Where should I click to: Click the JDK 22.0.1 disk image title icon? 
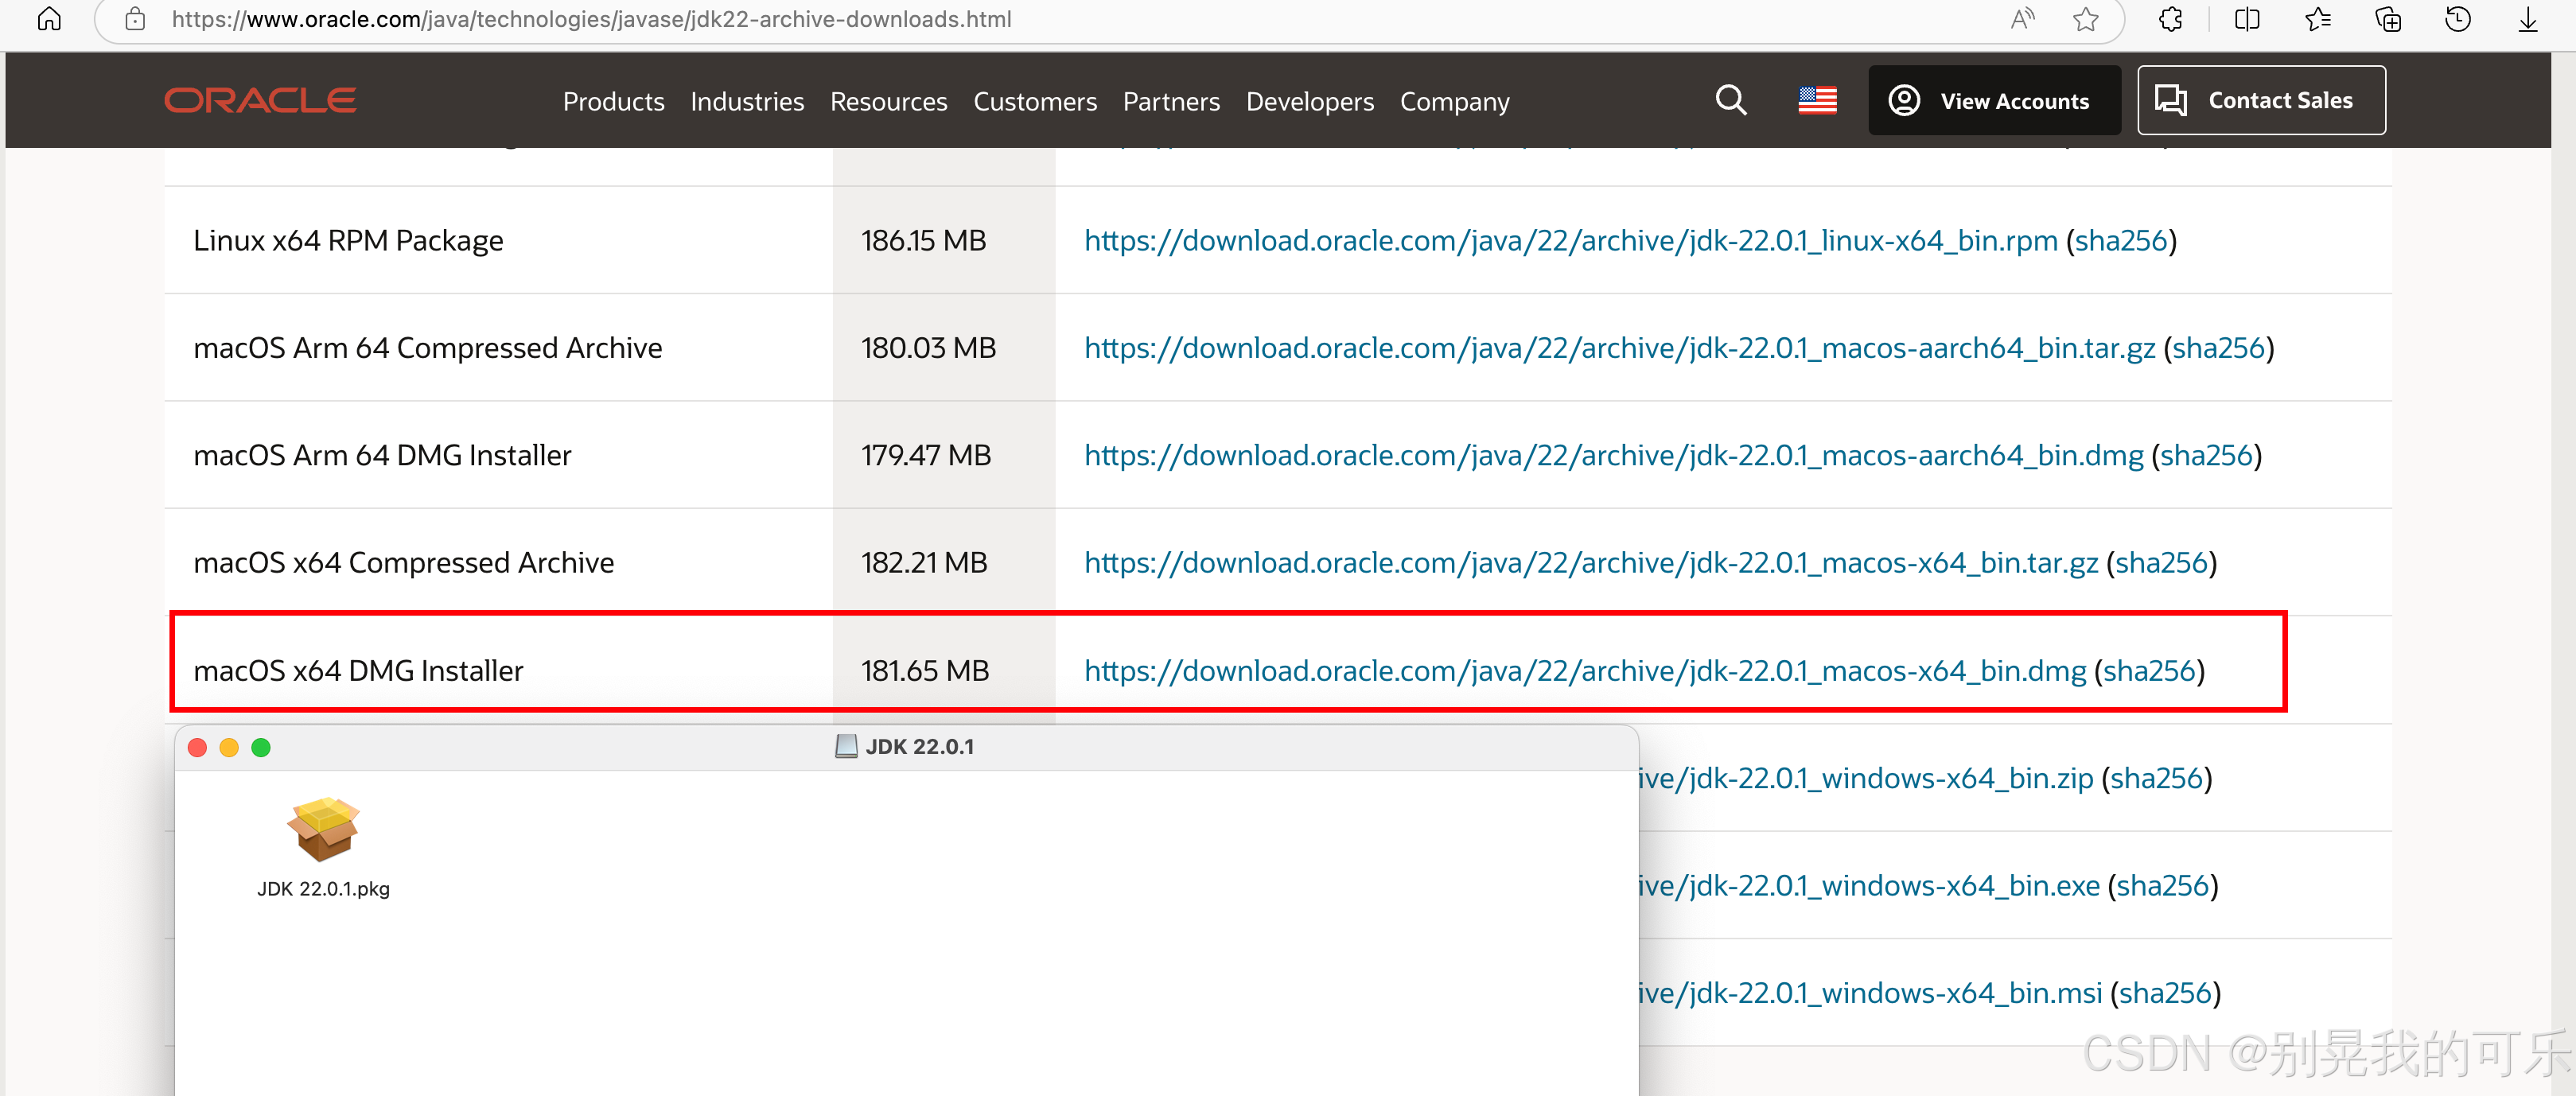point(846,746)
